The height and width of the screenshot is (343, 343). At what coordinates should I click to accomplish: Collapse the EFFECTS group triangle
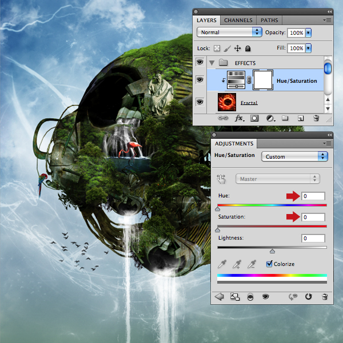point(212,63)
